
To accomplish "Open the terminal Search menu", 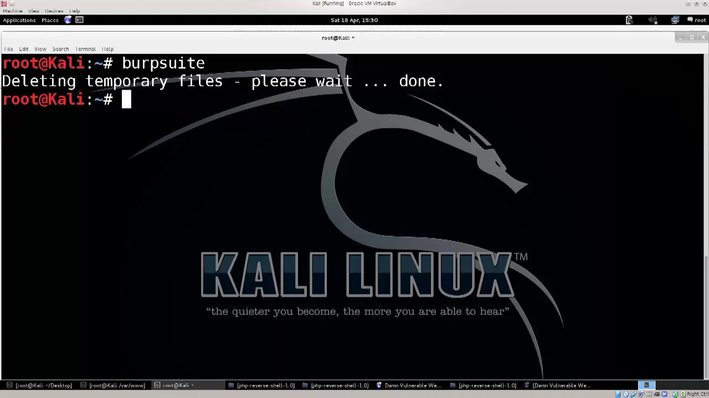I will point(60,49).
